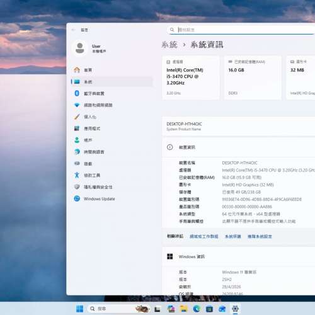Collapse the 裝置資訊 (device specifications) section
This screenshot has width=315, height=315.
tap(239, 147)
